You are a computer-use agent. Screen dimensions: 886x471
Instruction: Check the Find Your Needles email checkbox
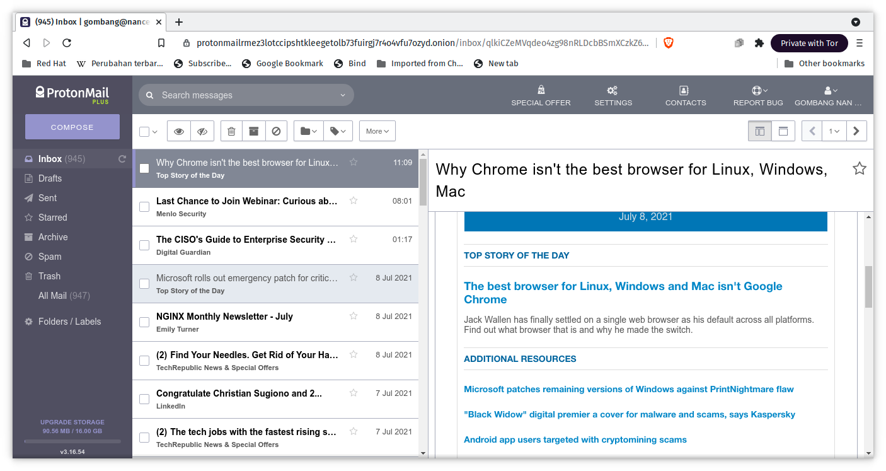pyautogui.click(x=144, y=361)
